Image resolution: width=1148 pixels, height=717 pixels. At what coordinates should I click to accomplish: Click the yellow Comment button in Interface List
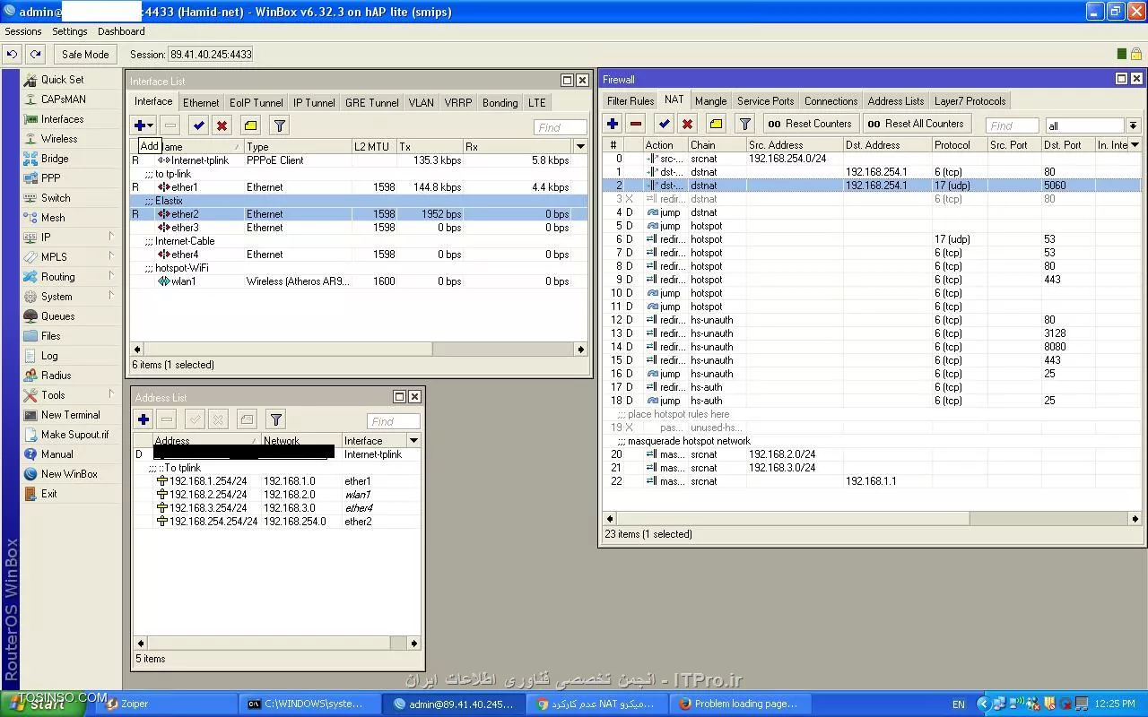250,126
